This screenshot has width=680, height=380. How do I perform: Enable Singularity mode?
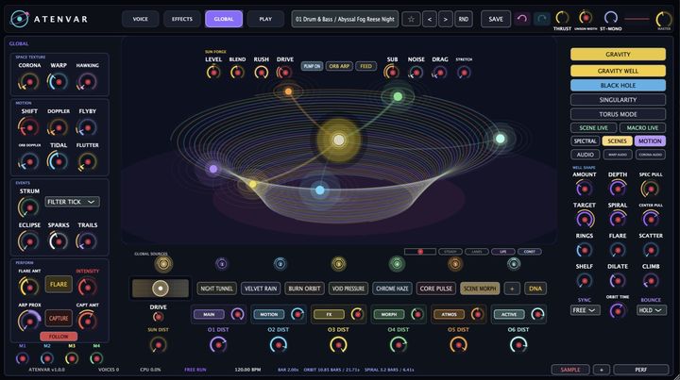[x=618, y=100]
